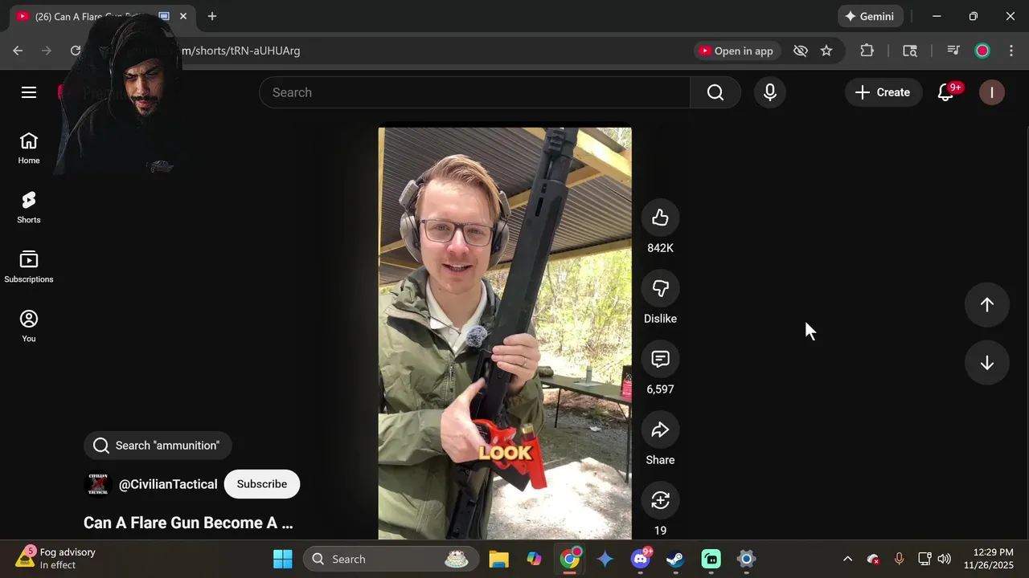This screenshot has height=578, width=1029.
Task: Dislike this Short
Action: tap(660, 288)
